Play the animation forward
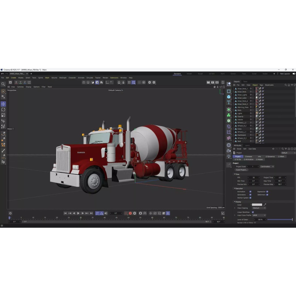 [x=78, y=213]
